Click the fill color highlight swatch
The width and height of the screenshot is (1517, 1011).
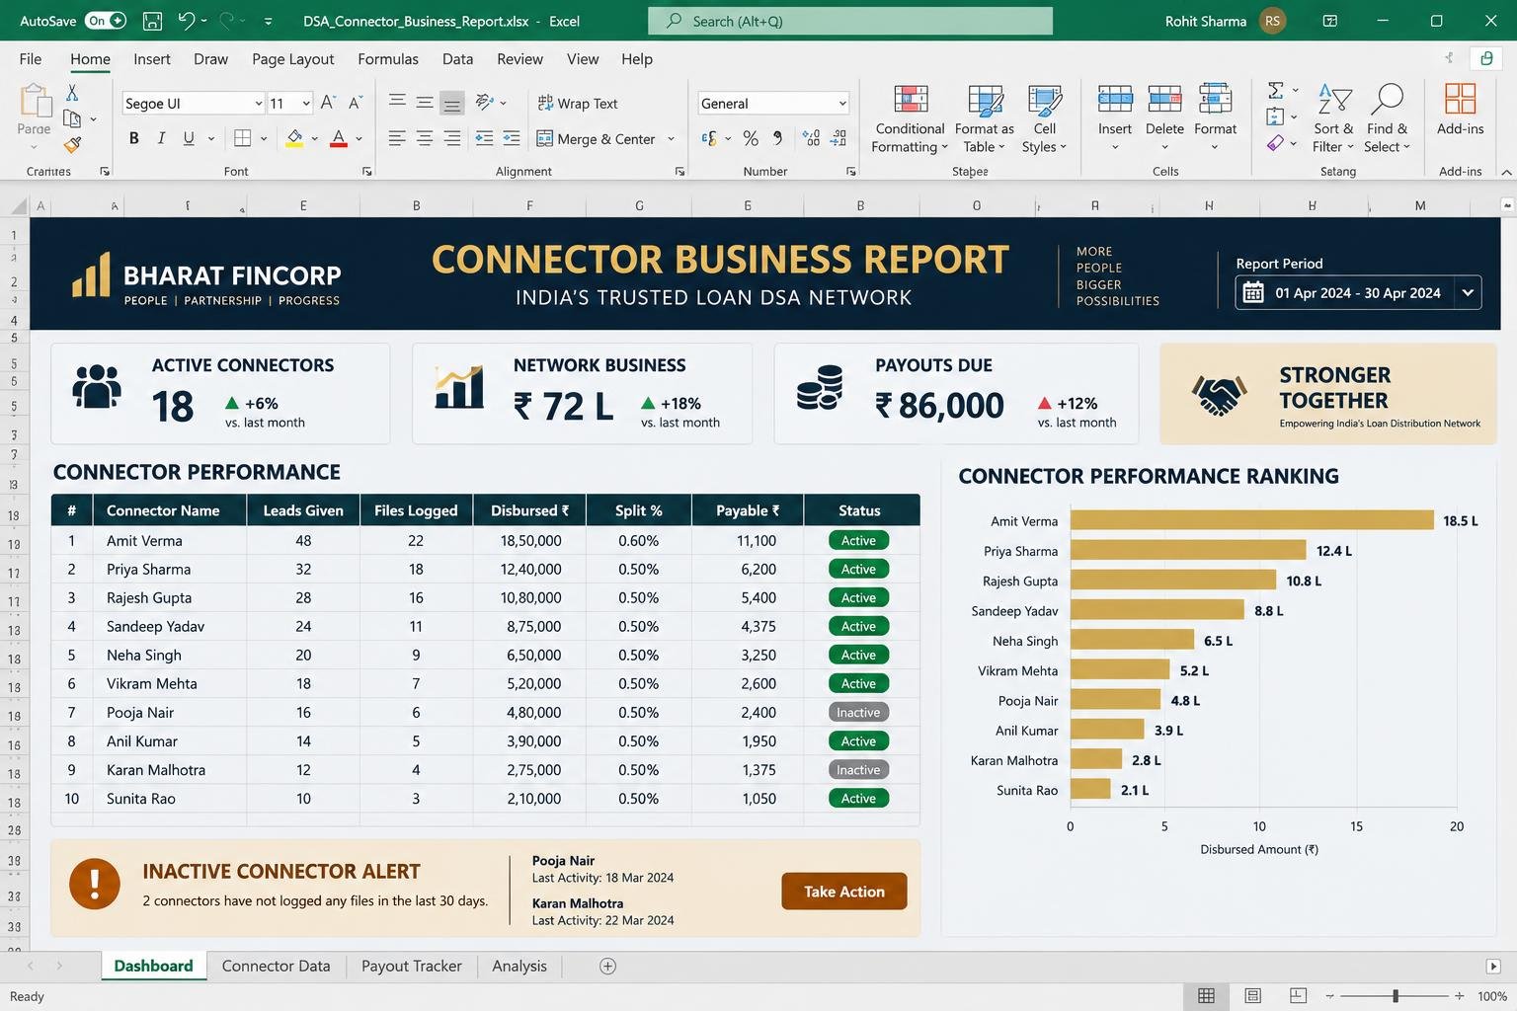[x=294, y=139]
